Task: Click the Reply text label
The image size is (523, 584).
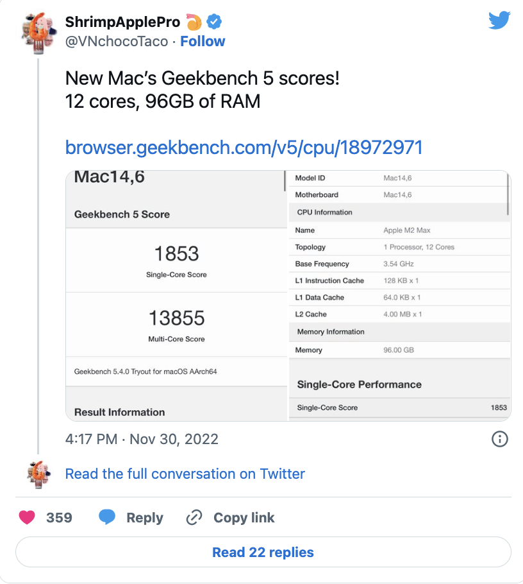Action: 144,518
